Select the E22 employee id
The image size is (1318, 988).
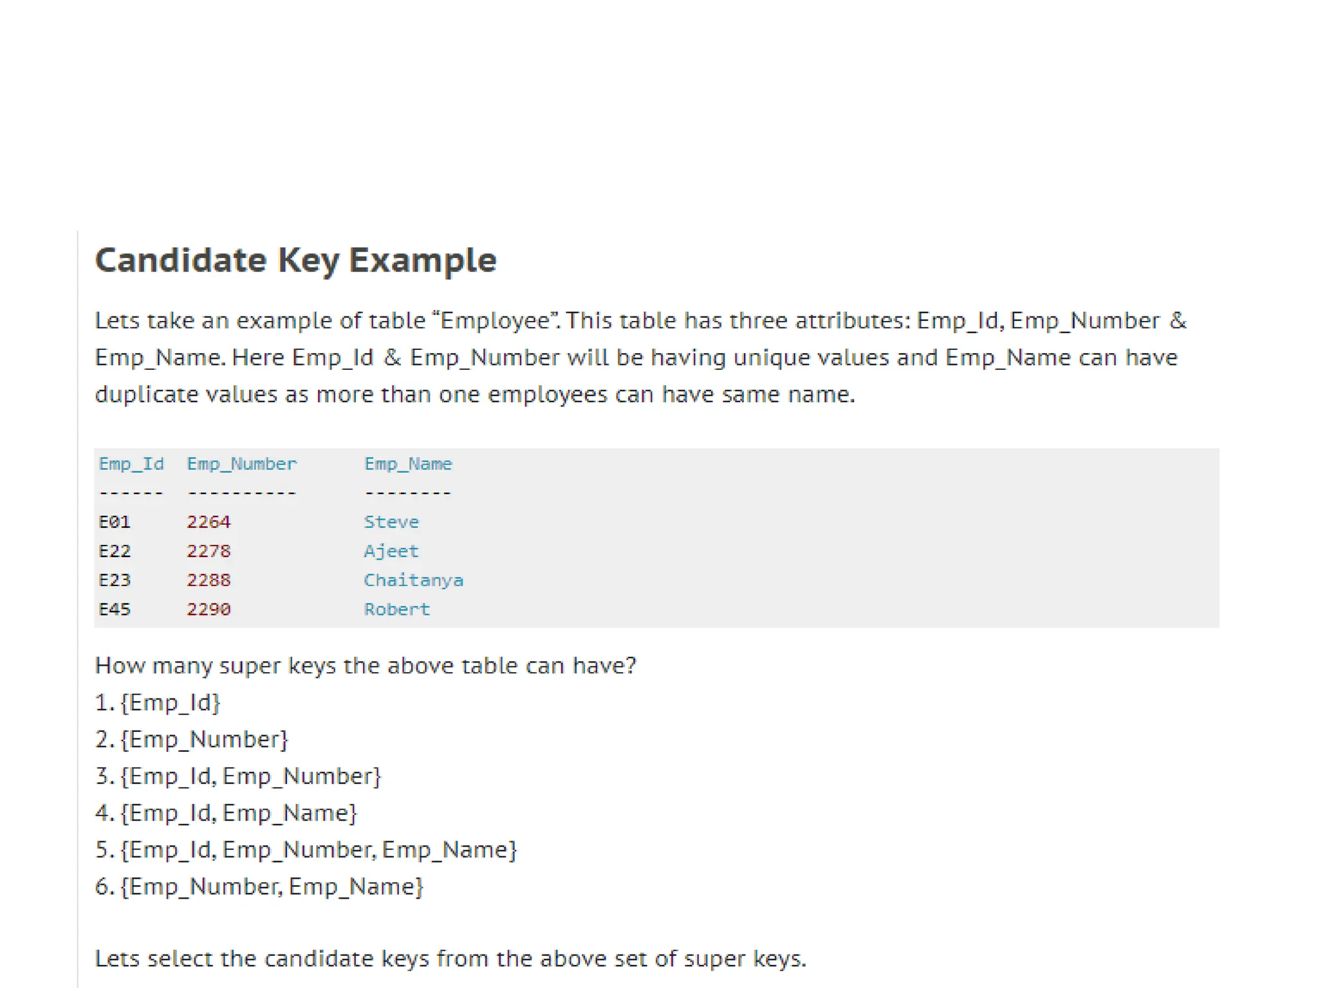point(115,551)
